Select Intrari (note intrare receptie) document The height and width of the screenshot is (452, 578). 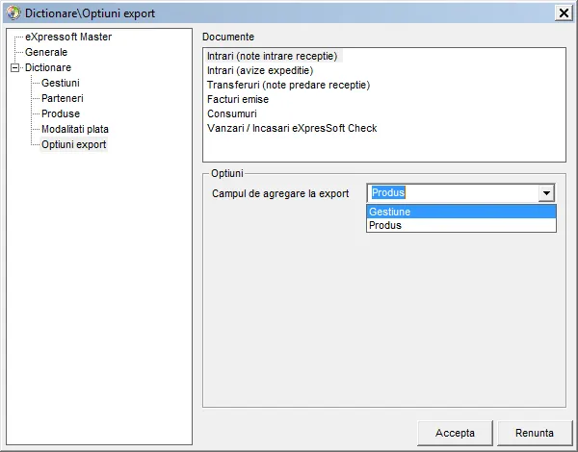273,57
